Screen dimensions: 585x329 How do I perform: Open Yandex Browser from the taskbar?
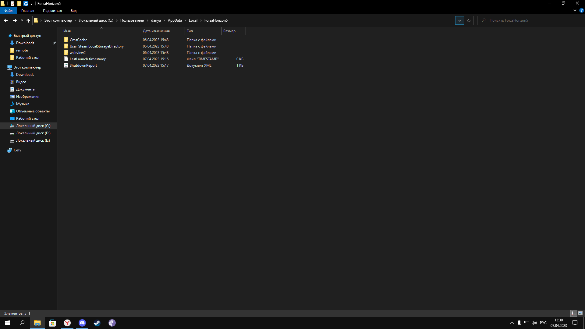[67, 323]
